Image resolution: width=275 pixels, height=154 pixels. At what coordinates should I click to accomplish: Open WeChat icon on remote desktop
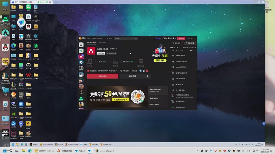coord(29,8)
